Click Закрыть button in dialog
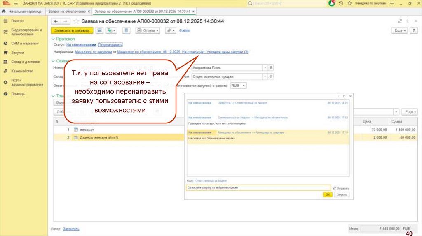This screenshot has width=422, height=236. pos(342,194)
